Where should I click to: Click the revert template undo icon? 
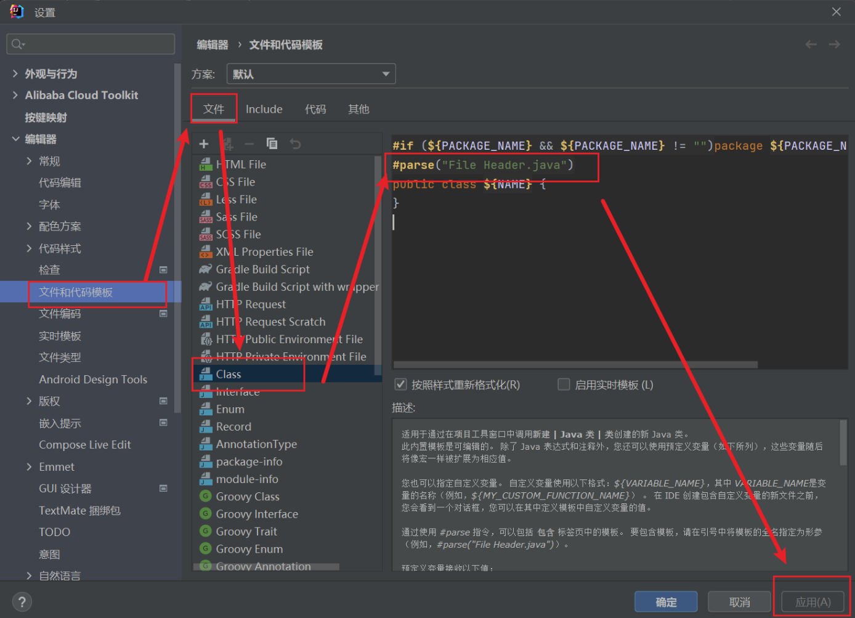(295, 144)
